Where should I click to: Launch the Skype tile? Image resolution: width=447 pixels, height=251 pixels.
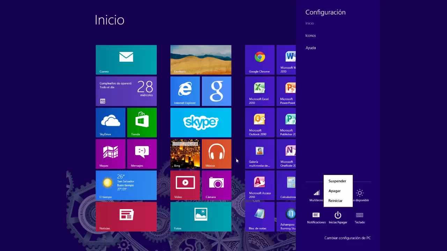coord(201,122)
